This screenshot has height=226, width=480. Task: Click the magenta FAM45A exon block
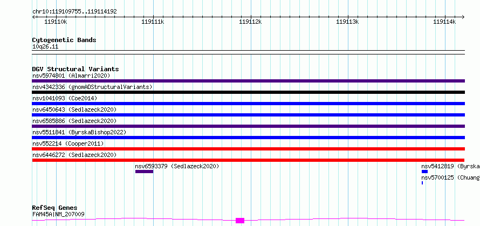(240, 221)
